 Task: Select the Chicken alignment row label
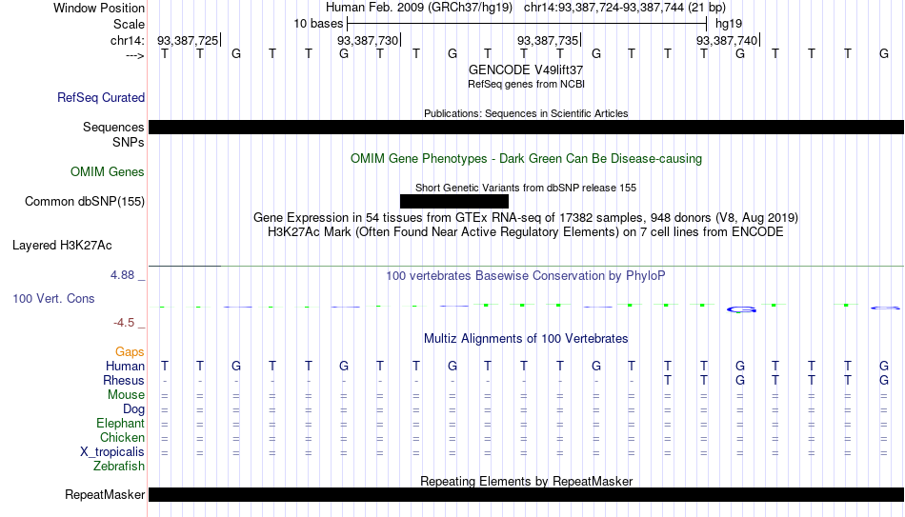point(122,437)
